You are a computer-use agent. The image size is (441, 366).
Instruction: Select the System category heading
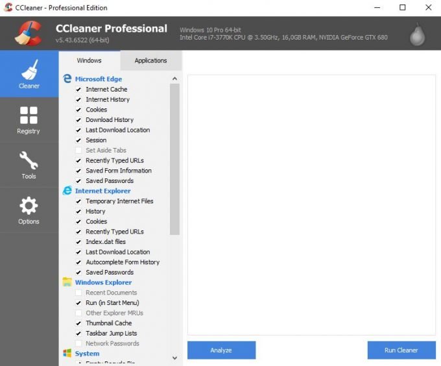coord(87,353)
